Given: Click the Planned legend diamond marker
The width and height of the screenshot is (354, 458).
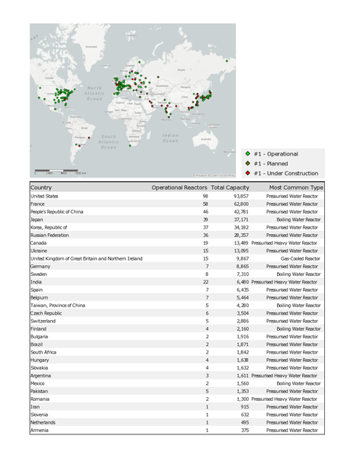Looking at the screenshot, I should pyautogui.click(x=248, y=163).
